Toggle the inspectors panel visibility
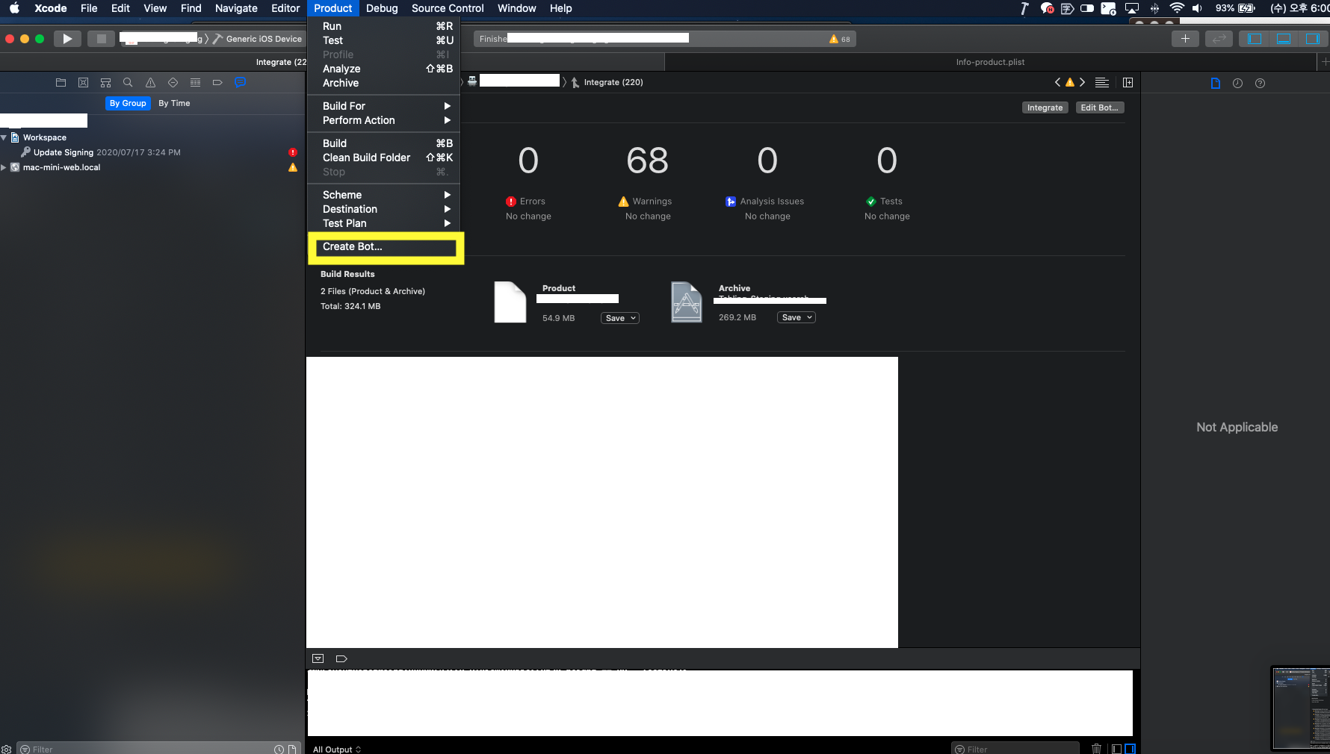The width and height of the screenshot is (1330, 754). 1312,39
